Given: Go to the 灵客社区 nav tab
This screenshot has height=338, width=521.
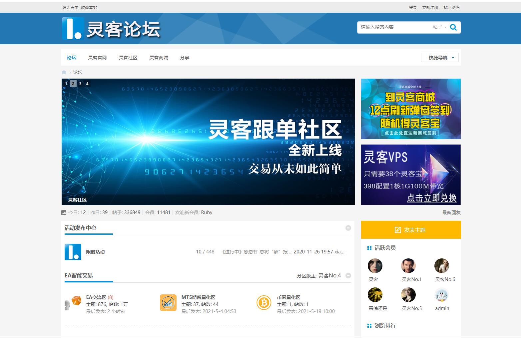Looking at the screenshot, I should click(x=128, y=58).
